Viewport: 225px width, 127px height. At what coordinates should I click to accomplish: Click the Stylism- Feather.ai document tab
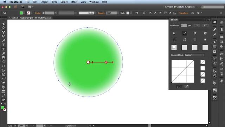coord(31,18)
